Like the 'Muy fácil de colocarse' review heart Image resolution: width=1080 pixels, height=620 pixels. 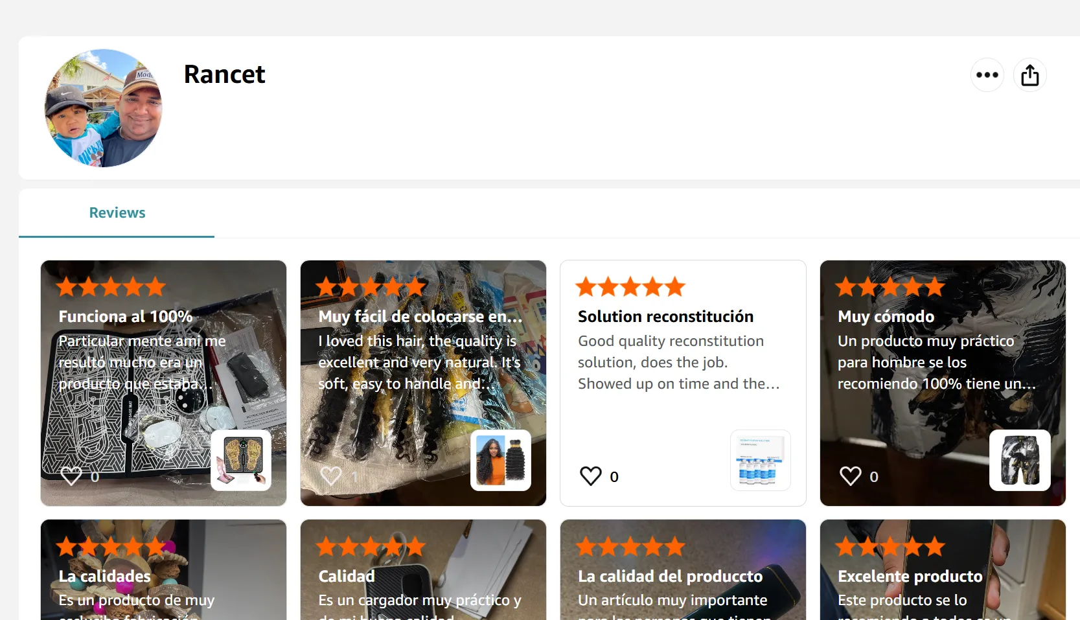[x=331, y=476]
